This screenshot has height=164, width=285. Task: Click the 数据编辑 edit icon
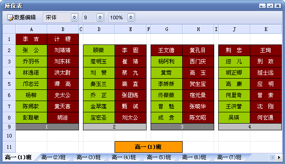(x=10, y=18)
